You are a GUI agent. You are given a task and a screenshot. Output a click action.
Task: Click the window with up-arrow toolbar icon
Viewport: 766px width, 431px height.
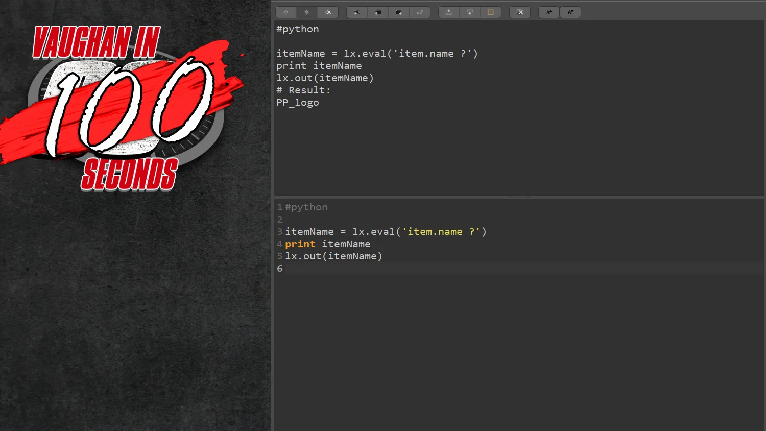pyautogui.click(x=399, y=12)
